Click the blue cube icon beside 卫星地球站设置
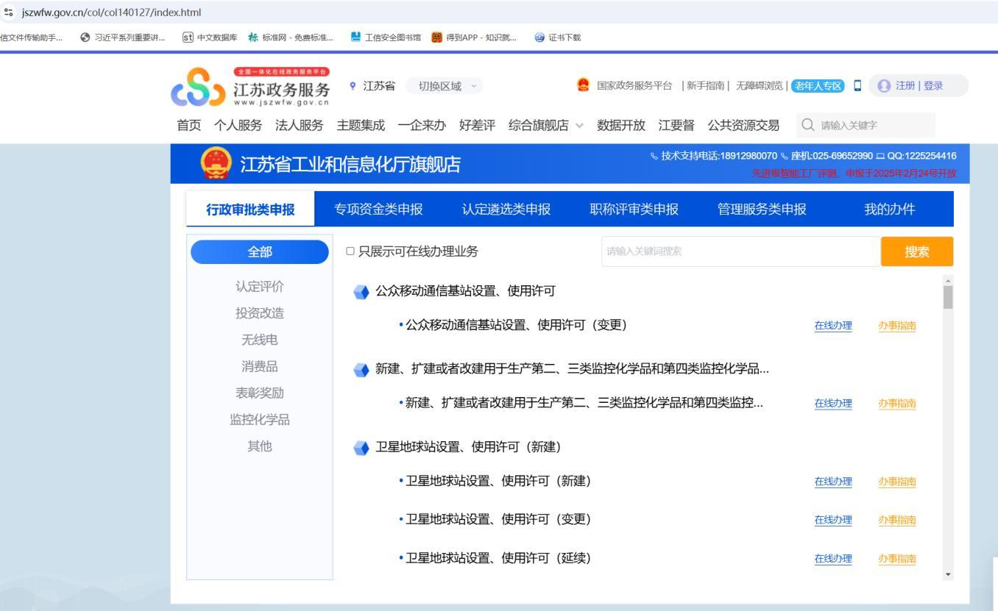The height and width of the screenshot is (611, 998). pyautogui.click(x=361, y=448)
